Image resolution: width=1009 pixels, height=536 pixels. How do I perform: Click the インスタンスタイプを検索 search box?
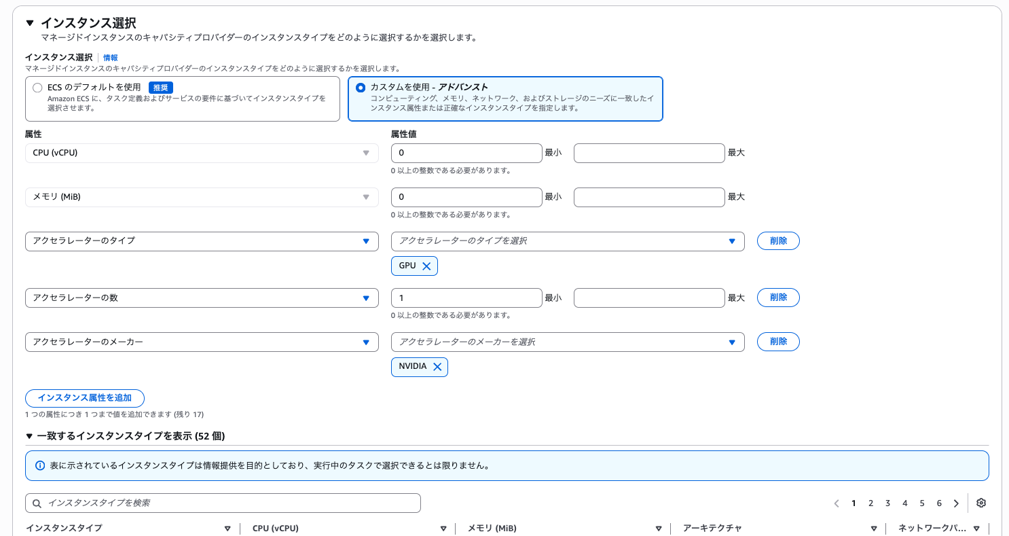coord(223,503)
